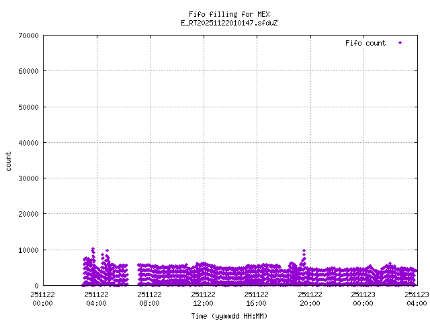Click the 251123 00:00 time tick label
The image size is (430, 322).
(x=363, y=298)
